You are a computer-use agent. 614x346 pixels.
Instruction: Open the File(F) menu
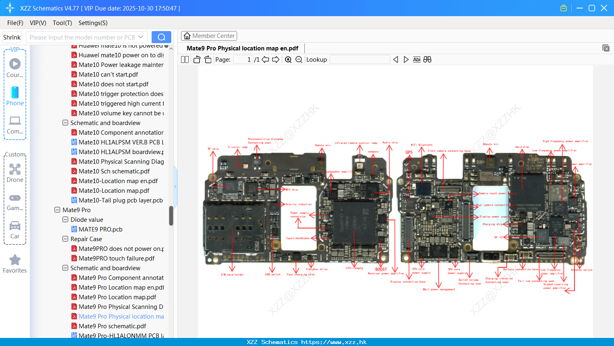15,23
